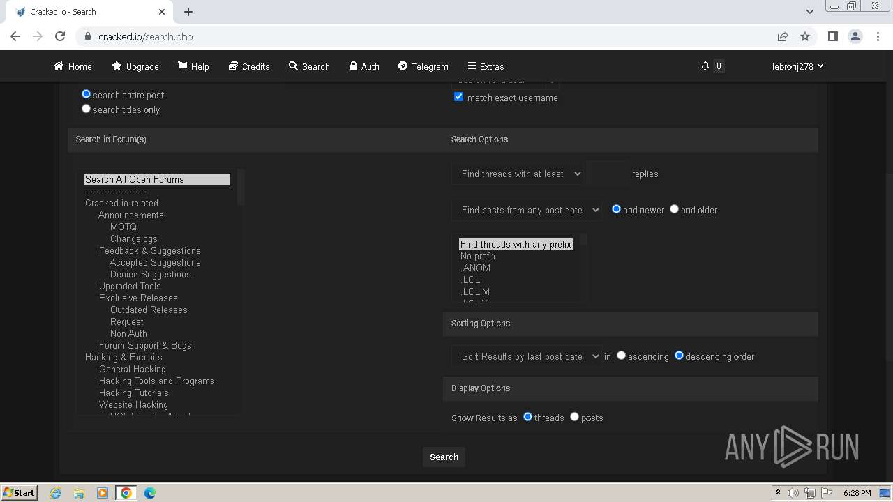This screenshot has height=502, width=893.
Task: Open 'Find posts from any post date' dropdown
Action: click(527, 210)
